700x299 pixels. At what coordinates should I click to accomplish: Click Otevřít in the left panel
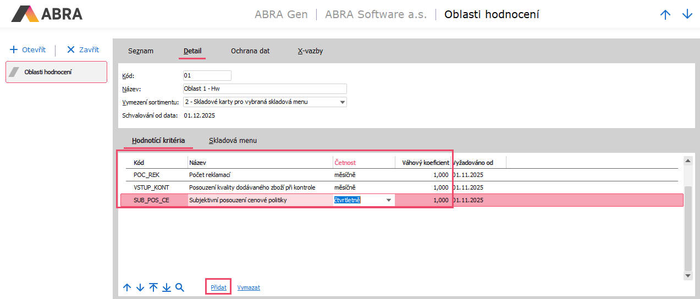28,49
